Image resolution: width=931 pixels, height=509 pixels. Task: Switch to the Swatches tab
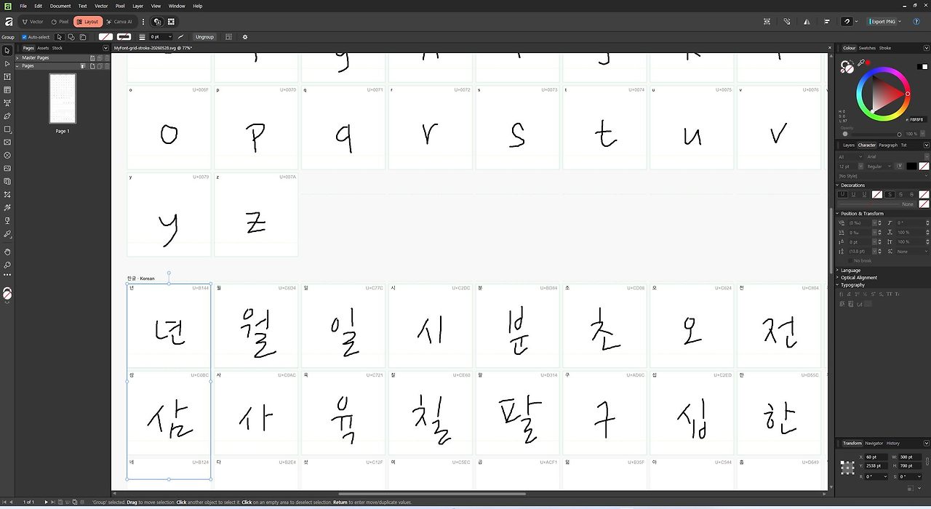click(x=867, y=48)
